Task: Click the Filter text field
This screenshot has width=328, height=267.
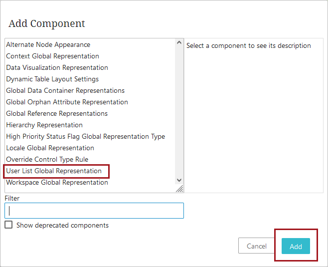Action: [94, 211]
